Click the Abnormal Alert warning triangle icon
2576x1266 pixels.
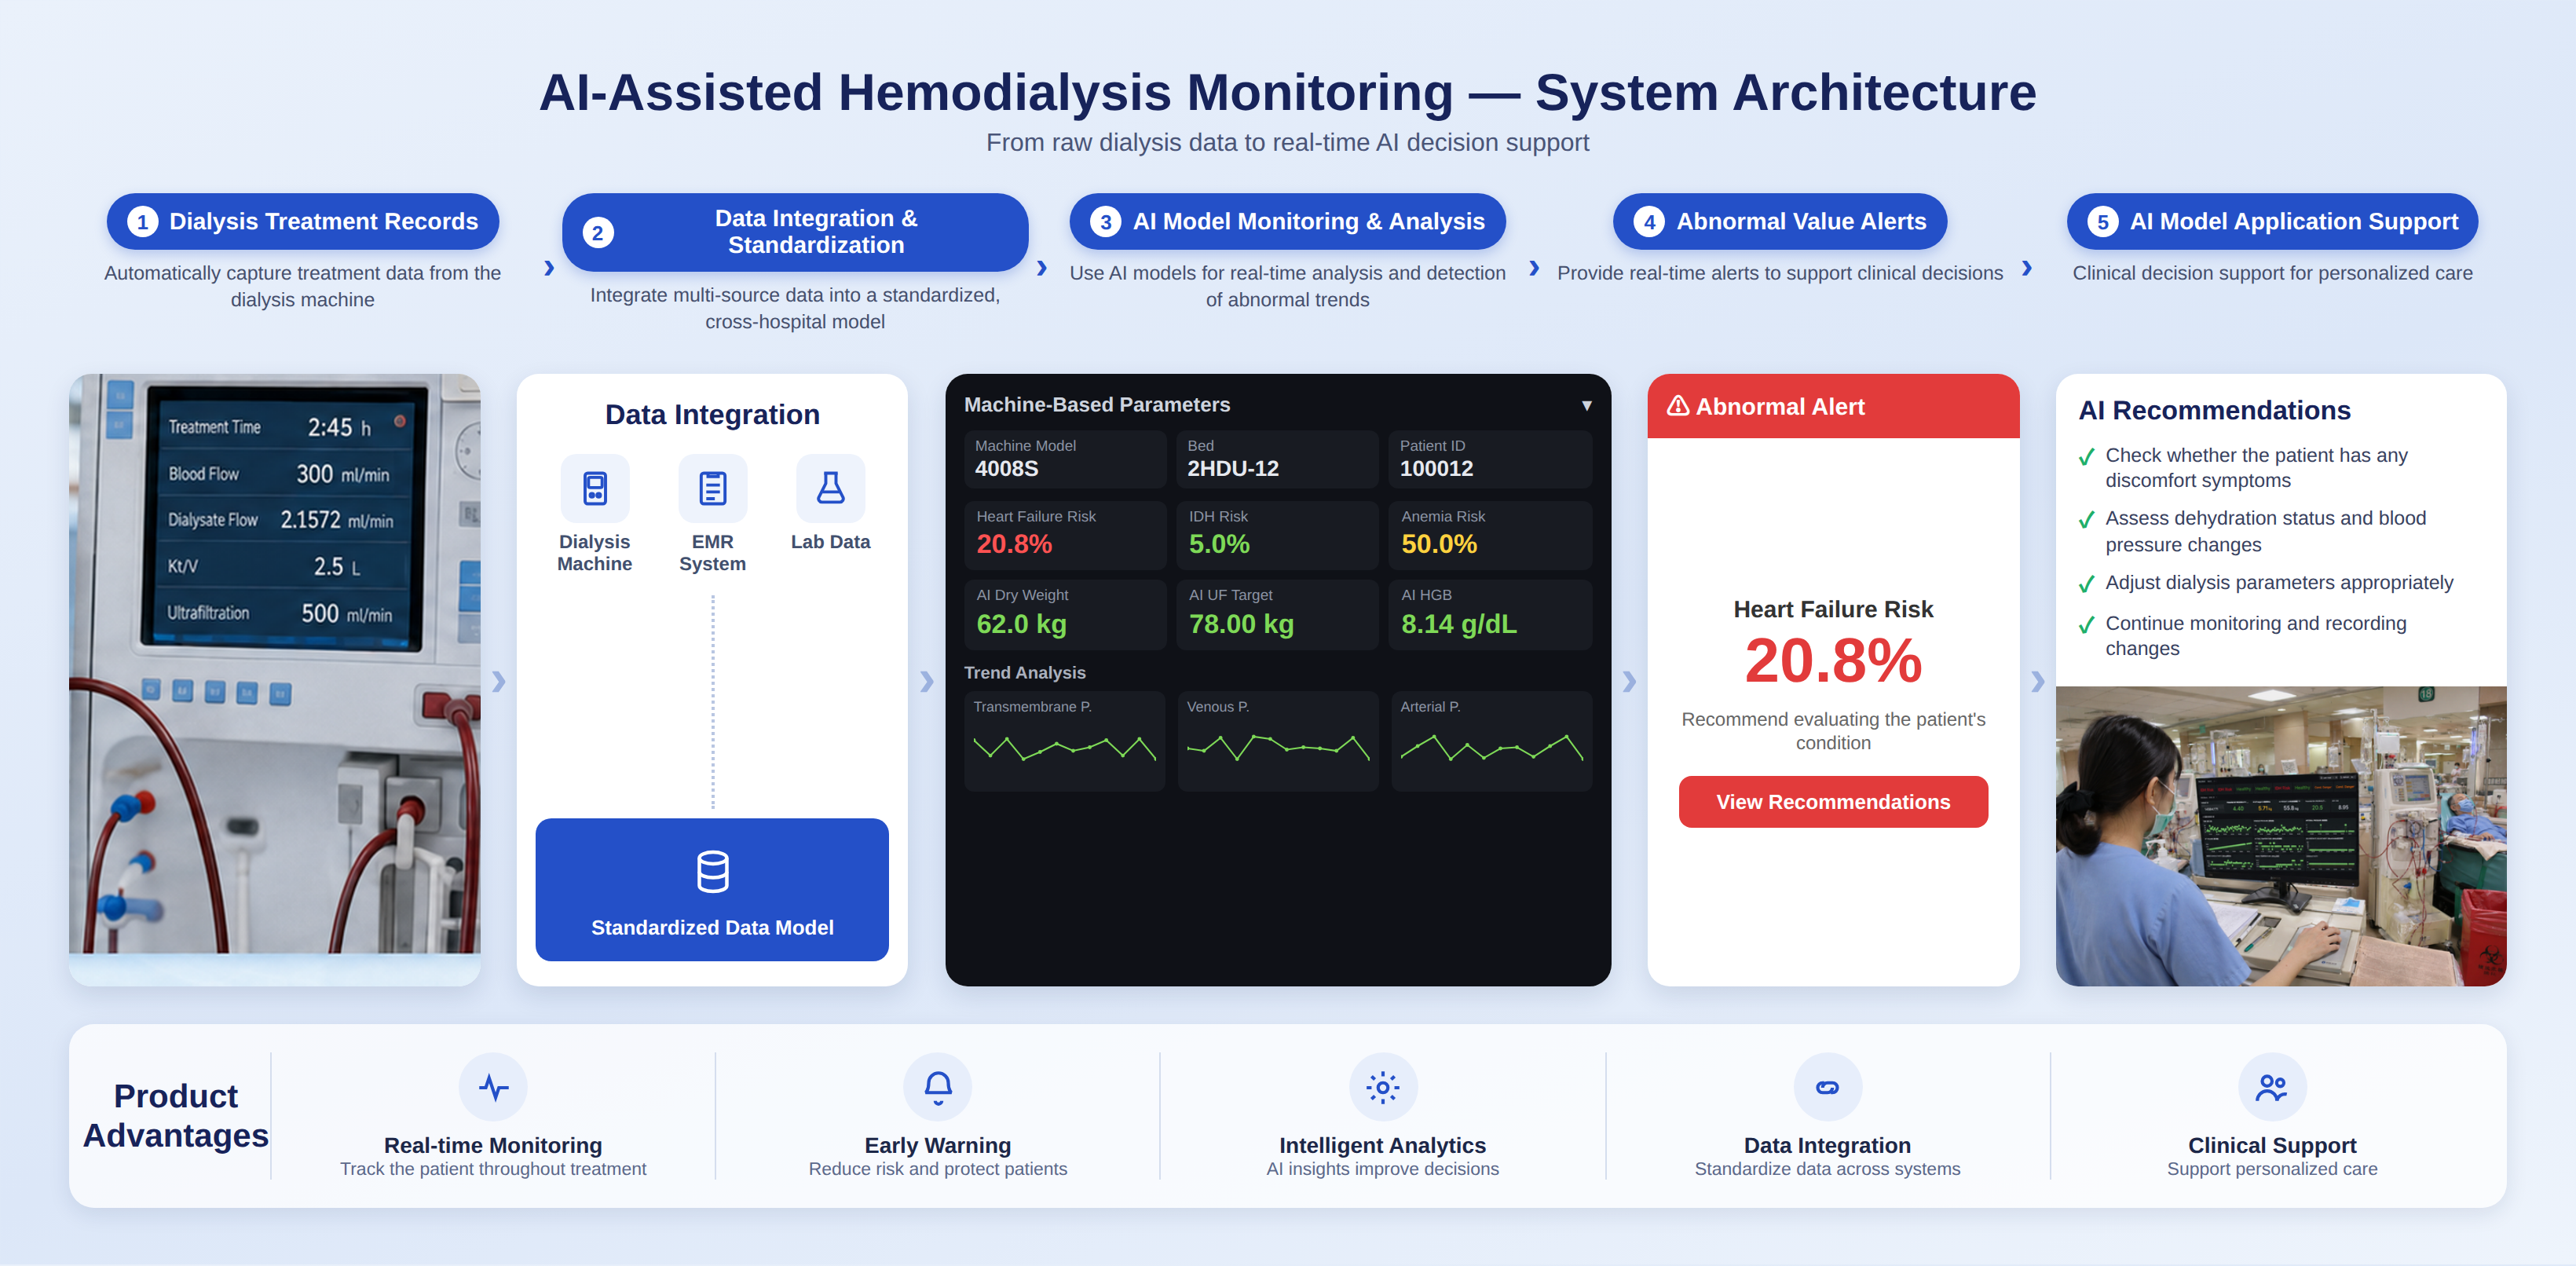1678,406
